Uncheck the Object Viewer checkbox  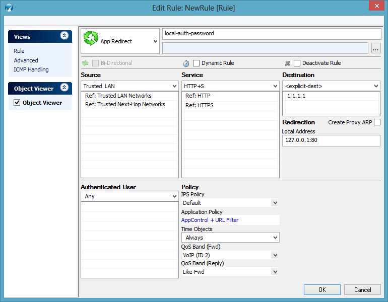pyautogui.click(x=17, y=102)
